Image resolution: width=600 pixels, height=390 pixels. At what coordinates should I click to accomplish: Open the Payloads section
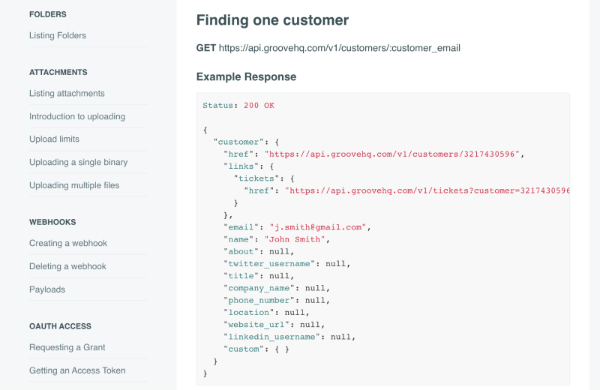(47, 289)
